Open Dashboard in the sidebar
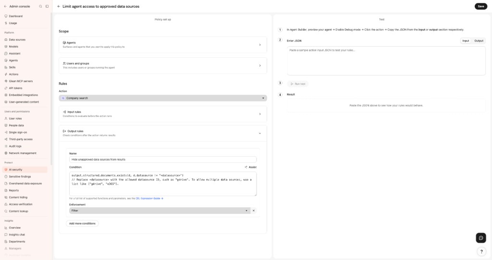492x260 pixels. (15, 16)
